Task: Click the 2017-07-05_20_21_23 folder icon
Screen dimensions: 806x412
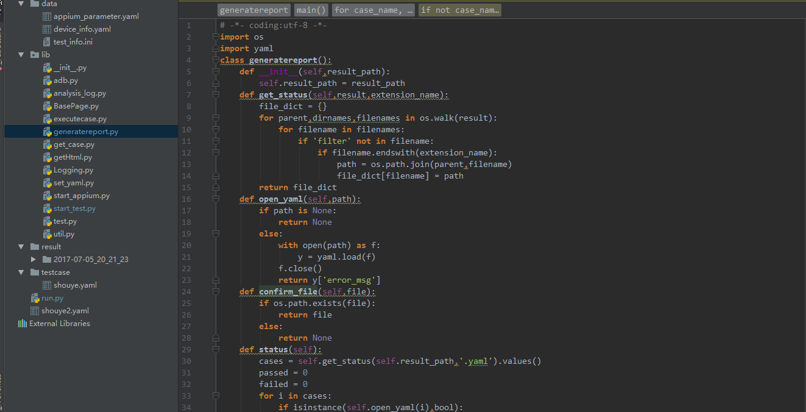Action: [x=47, y=260]
